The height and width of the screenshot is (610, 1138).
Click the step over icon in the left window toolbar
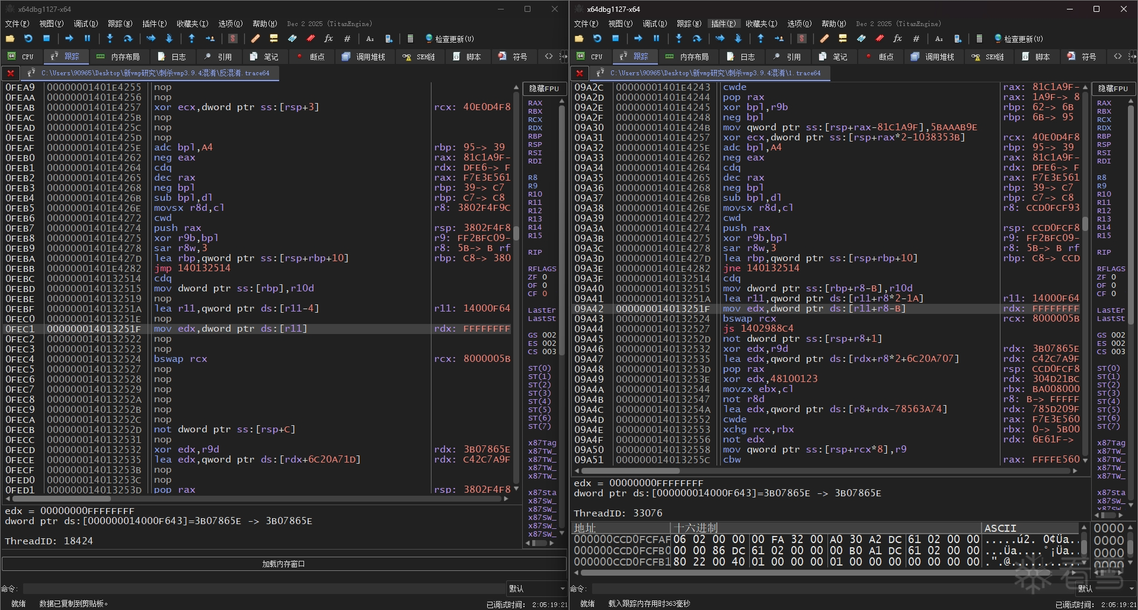[x=128, y=38]
